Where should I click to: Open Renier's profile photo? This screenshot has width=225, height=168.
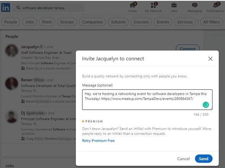click(x=11, y=84)
